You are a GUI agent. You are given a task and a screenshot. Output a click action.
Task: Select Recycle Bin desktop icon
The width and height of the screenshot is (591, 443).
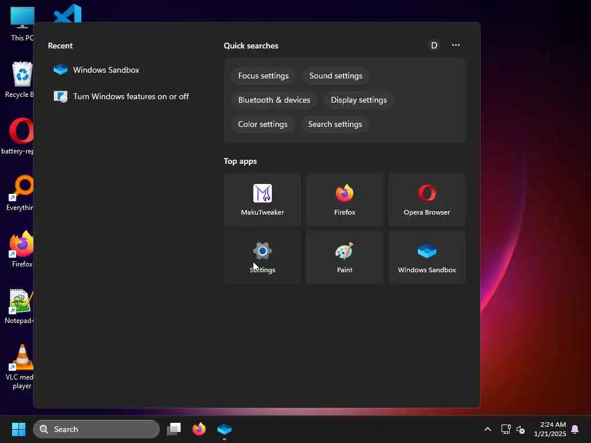coord(21,80)
